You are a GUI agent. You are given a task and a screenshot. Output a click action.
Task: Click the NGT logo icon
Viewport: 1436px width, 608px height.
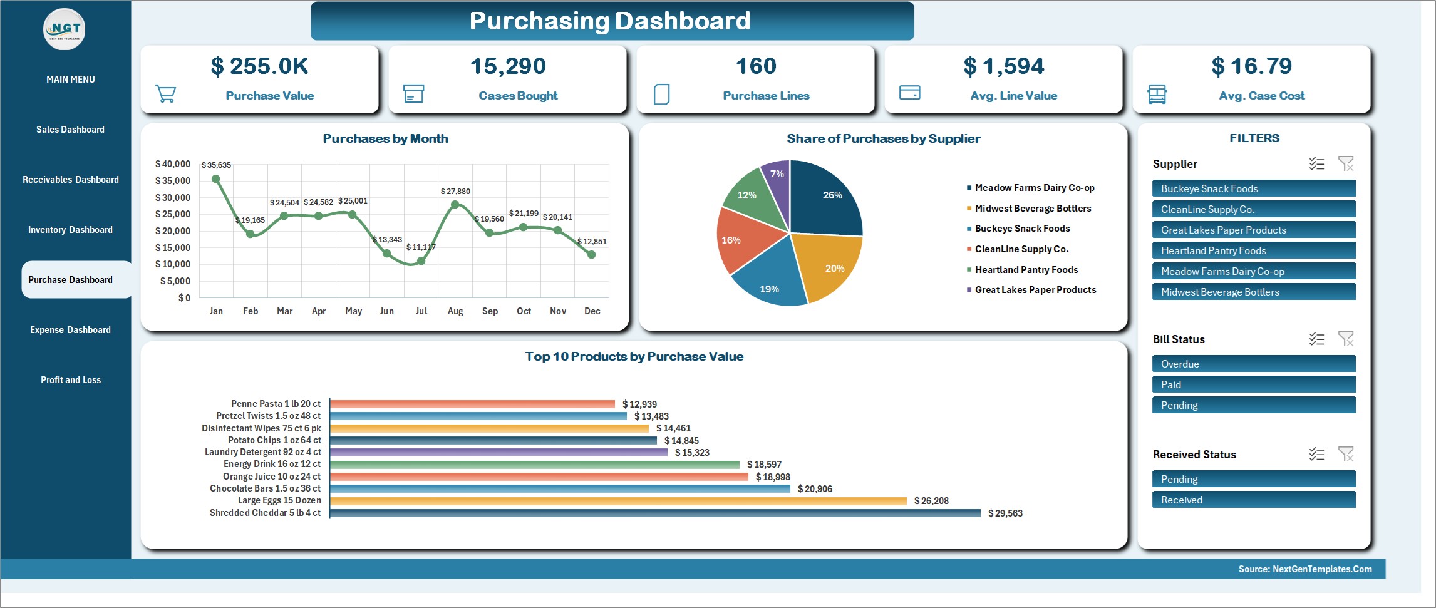coord(65,29)
